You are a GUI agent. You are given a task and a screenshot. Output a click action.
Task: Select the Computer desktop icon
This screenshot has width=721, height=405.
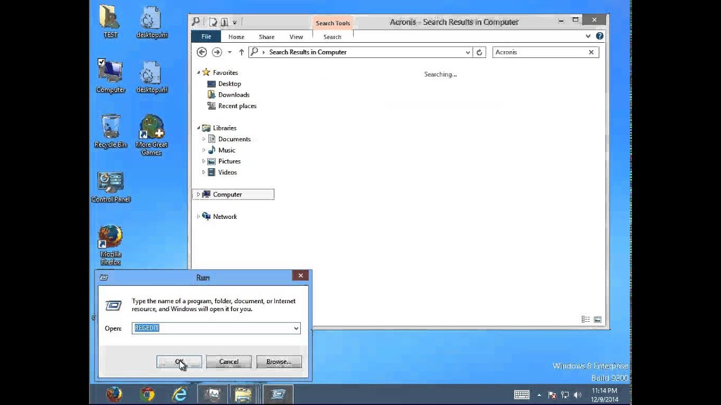click(110, 76)
